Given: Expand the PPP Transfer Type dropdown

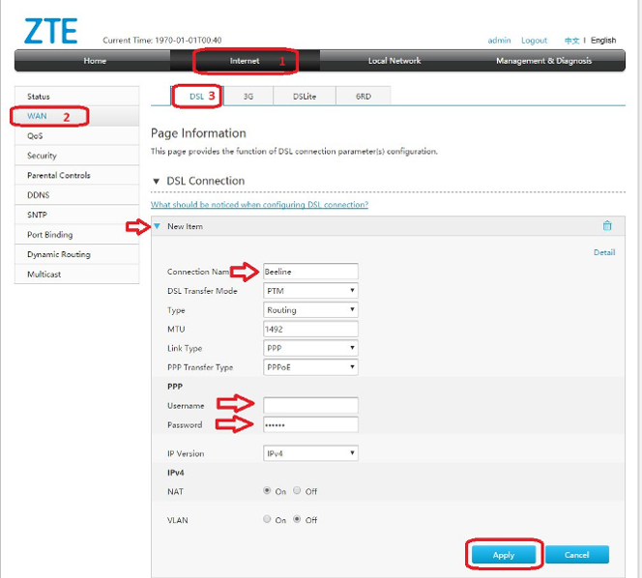Looking at the screenshot, I should pyautogui.click(x=310, y=367).
